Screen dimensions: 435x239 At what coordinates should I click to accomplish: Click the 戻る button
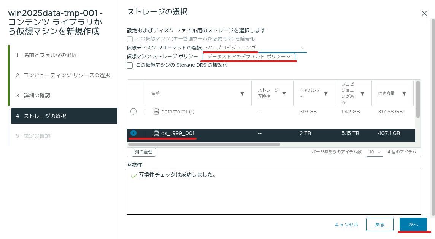click(379, 225)
